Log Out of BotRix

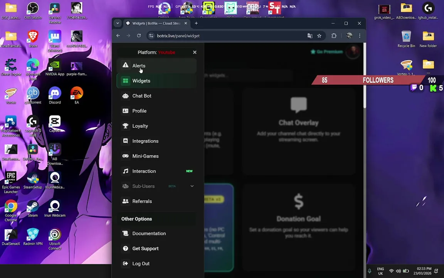[156, 264]
